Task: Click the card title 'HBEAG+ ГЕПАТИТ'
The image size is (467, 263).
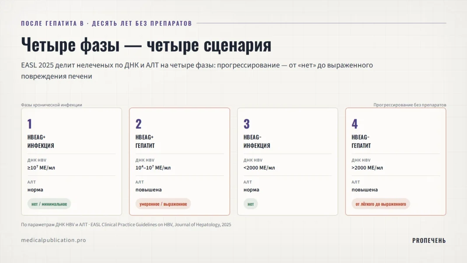Action: 145,141
